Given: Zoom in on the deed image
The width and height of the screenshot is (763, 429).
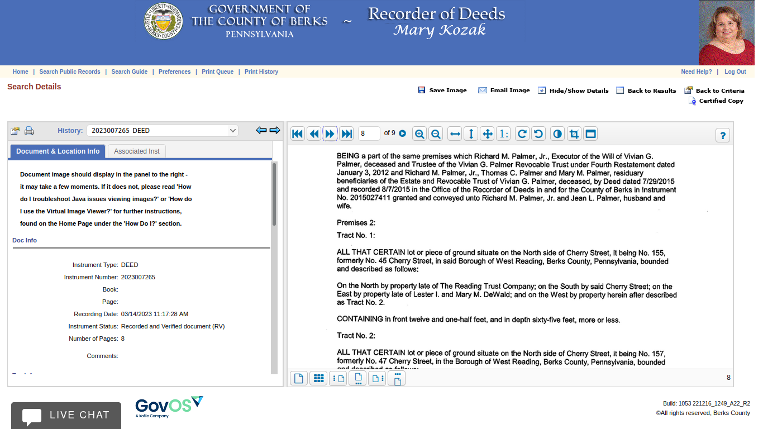Looking at the screenshot, I should pos(419,134).
